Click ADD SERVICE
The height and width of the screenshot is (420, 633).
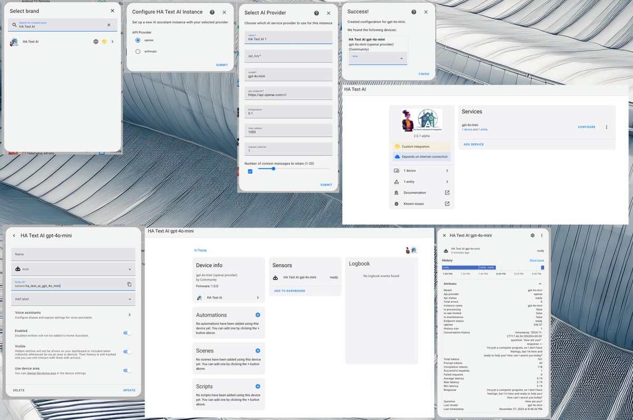coord(474,145)
